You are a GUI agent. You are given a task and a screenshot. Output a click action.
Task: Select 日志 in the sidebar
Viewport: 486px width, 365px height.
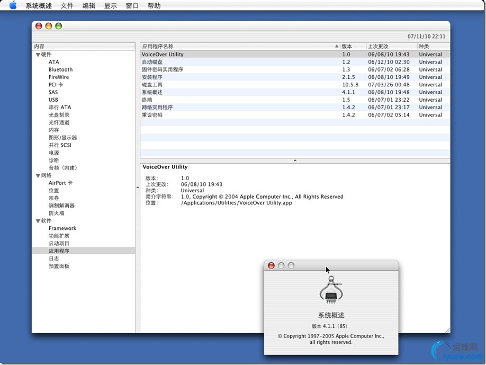tap(53, 259)
